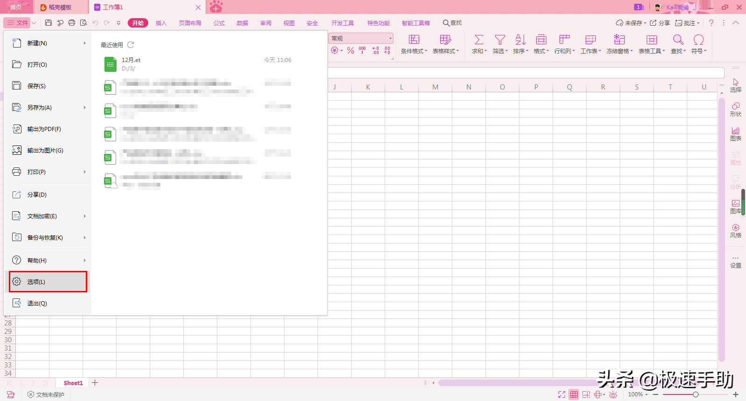Toggle full screen view in status bar
Image resolution: width=746 pixels, height=401 pixels.
562,394
